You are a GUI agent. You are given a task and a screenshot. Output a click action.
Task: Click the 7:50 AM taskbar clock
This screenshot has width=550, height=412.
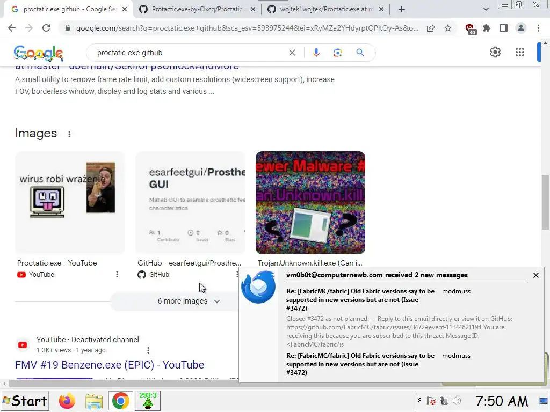(502, 401)
